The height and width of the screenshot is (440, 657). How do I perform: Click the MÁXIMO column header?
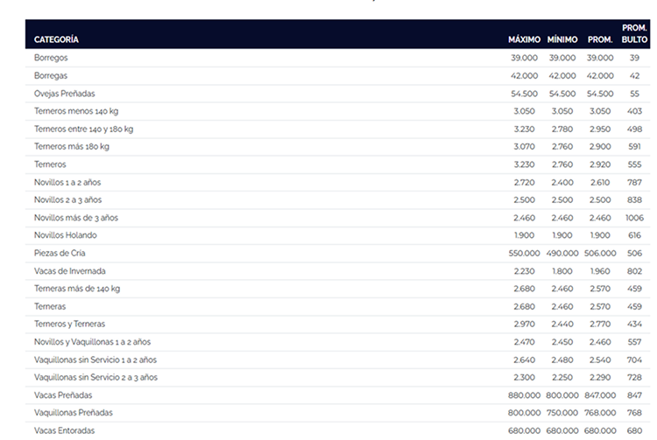(x=524, y=39)
